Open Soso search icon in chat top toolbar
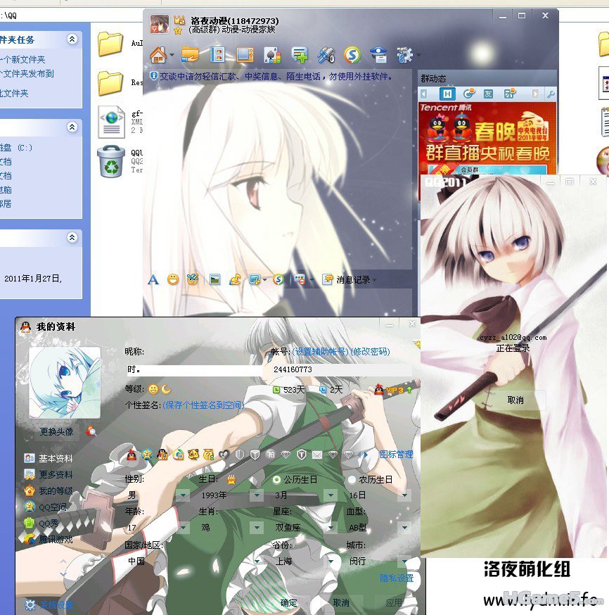The height and width of the screenshot is (615, 609). 352,55
